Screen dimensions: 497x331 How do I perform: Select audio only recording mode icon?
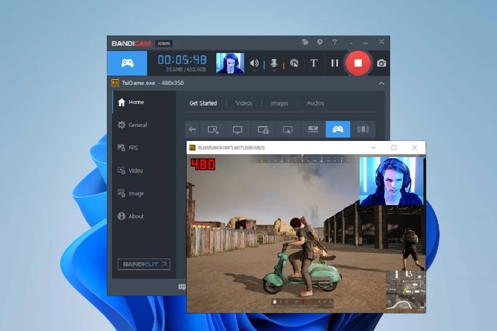[363, 129]
